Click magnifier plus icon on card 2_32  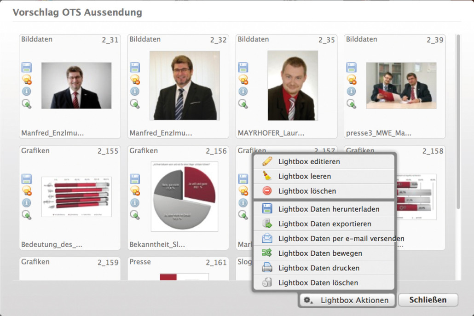(135, 104)
